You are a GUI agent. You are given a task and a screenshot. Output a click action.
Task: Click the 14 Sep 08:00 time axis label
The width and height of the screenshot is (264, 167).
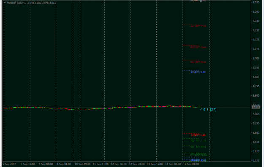(x=173, y=164)
